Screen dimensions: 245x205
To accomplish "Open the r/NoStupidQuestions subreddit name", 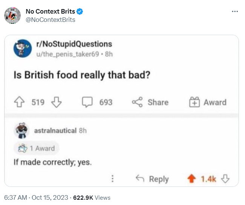I will (74, 44).
